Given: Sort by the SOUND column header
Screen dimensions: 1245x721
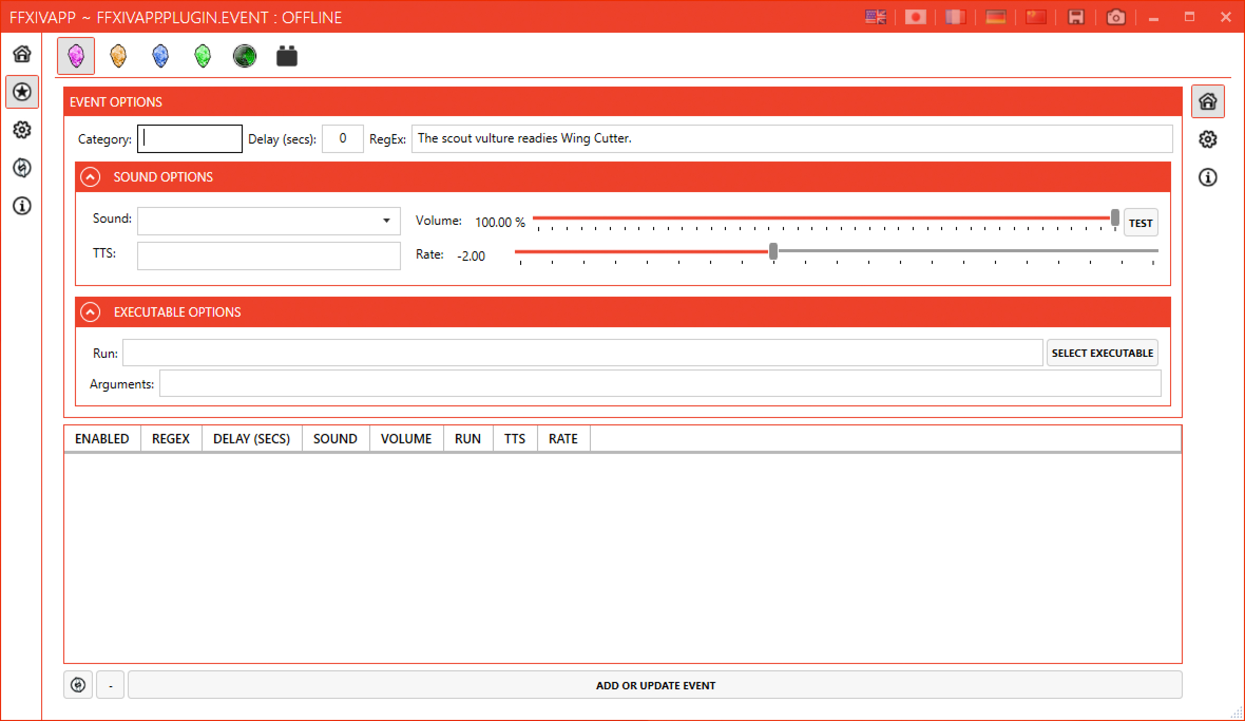Looking at the screenshot, I should click(x=336, y=439).
